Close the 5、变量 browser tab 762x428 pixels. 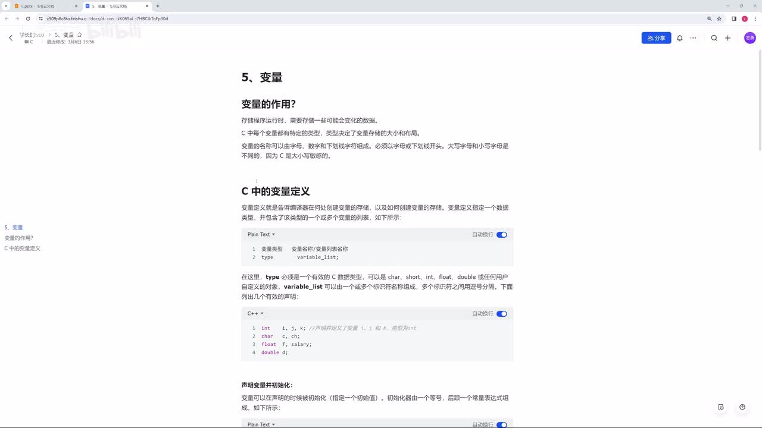[x=147, y=6]
